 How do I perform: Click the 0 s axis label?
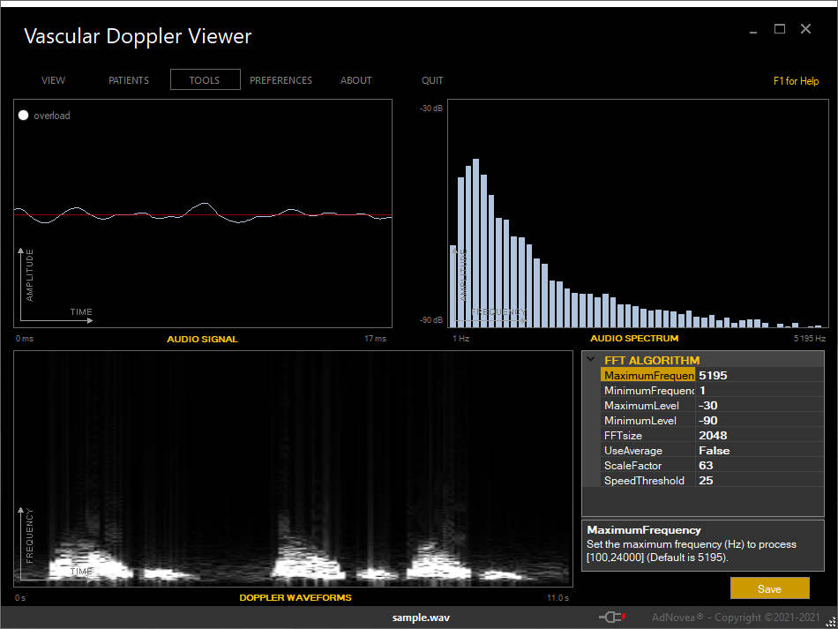(x=20, y=597)
